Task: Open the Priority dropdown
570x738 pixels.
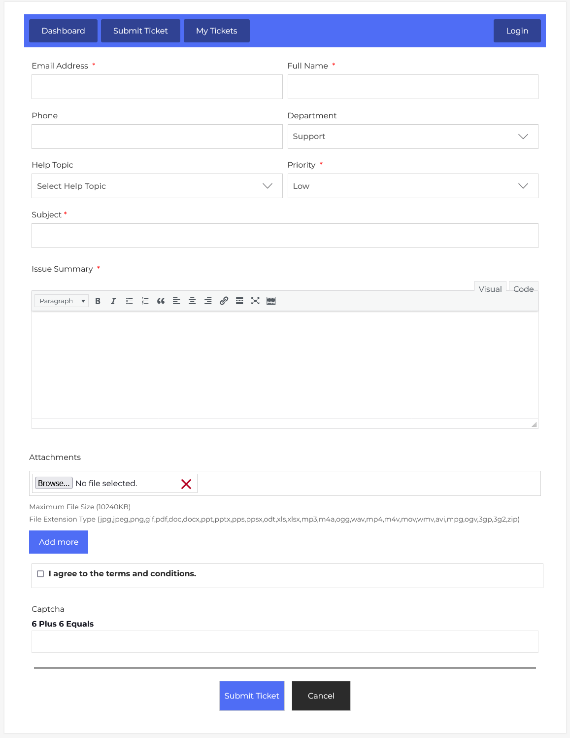Action: tap(412, 186)
